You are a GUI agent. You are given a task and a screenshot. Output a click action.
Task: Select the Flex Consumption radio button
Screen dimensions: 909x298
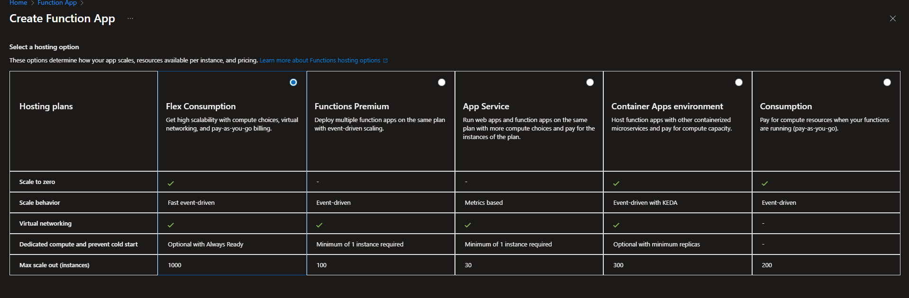tap(293, 82)
